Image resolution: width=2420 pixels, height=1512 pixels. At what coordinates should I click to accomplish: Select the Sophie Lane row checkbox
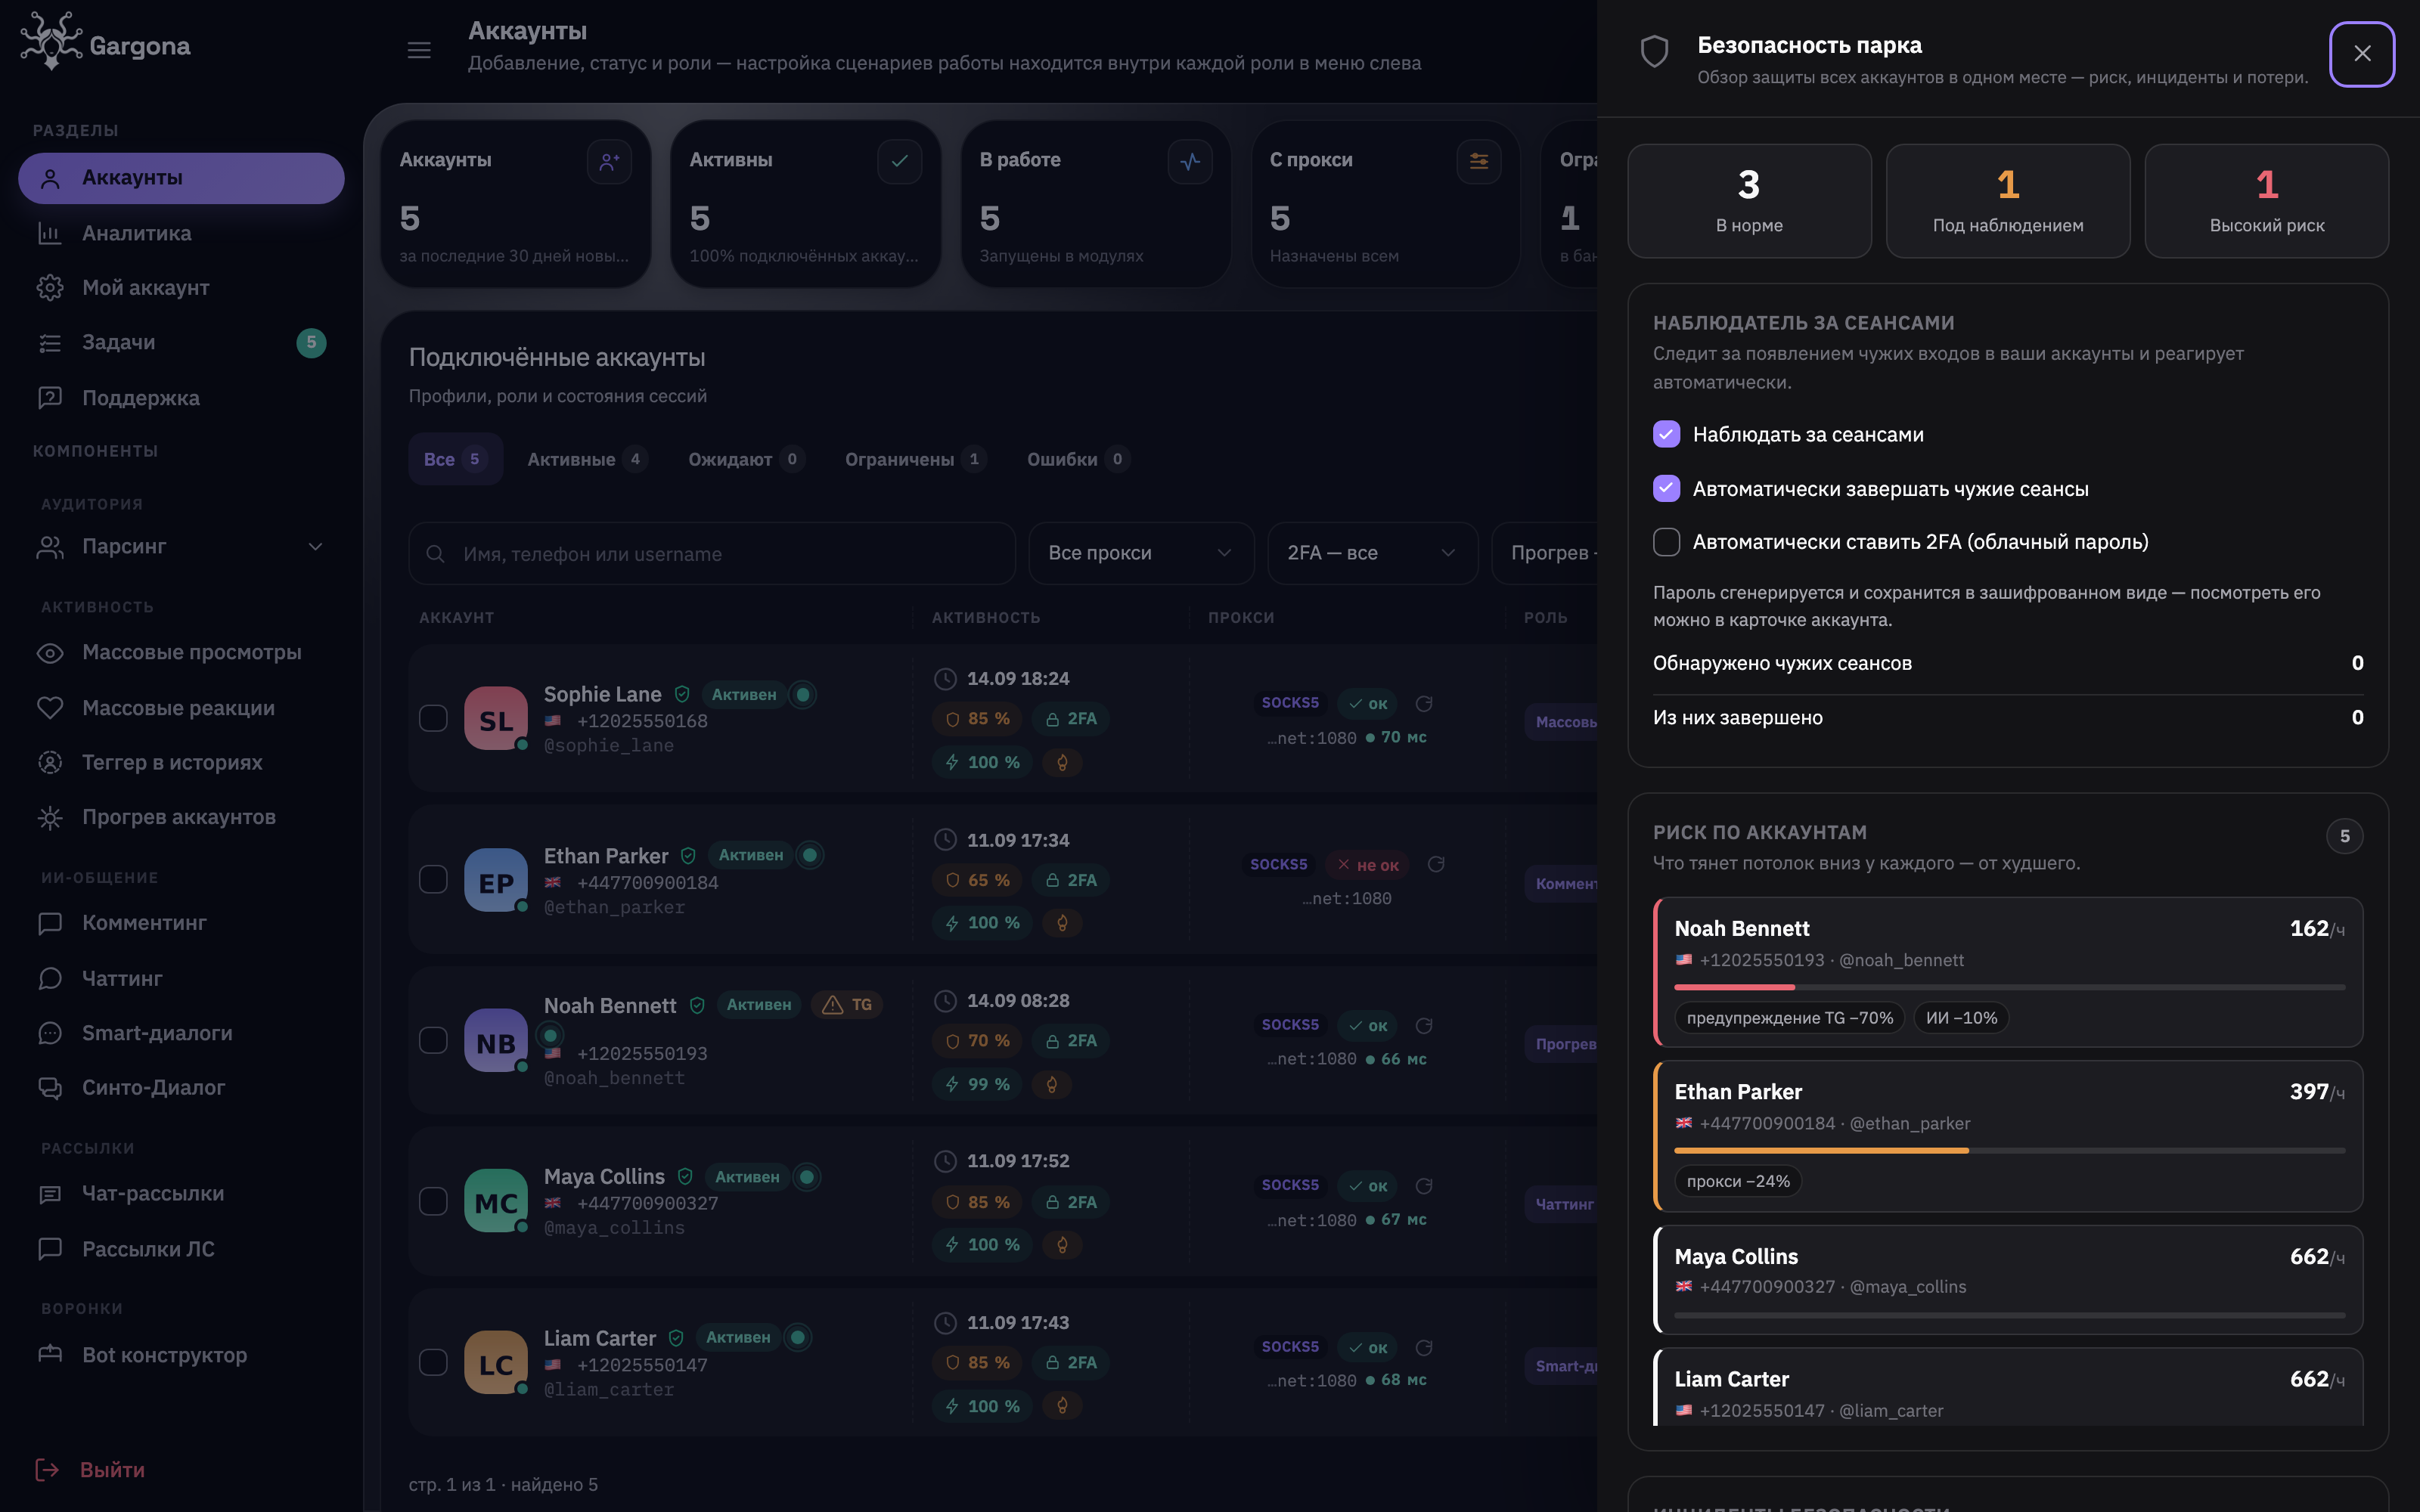coord(433,718)
